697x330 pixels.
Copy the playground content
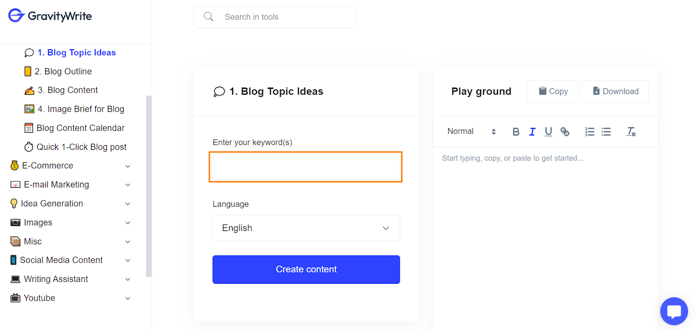[552, 92]
